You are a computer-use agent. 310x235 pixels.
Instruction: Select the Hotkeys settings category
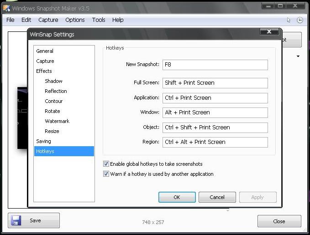pyautogui.click(x=64, y=151)
